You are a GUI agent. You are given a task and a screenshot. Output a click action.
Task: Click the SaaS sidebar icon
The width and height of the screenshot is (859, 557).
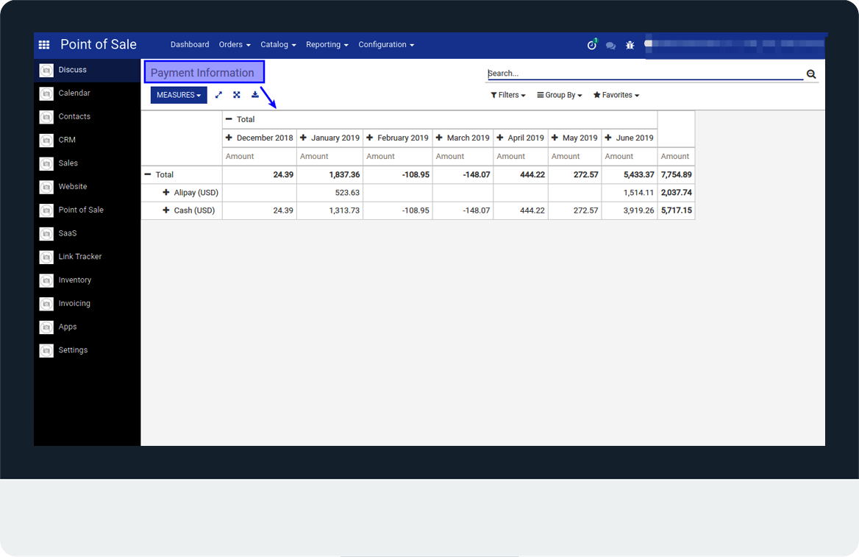pyautogui.click(x=46, y=234)
